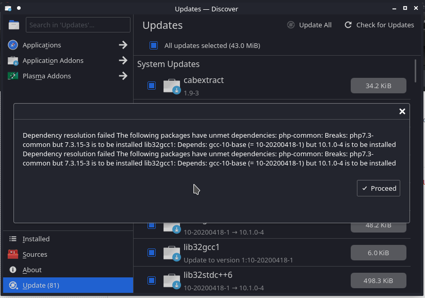Close the dependency error dialog

(402, 111)
